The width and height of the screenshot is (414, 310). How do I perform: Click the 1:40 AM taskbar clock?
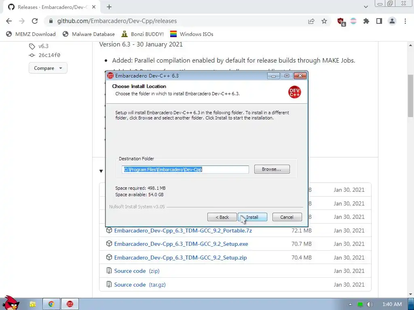(x=392, y=304)
